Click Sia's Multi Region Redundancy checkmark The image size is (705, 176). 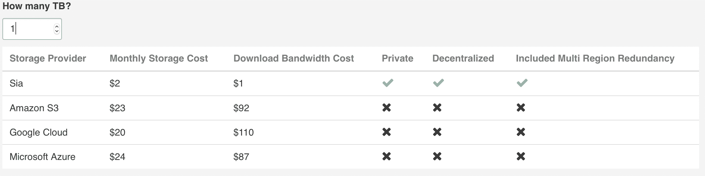(522, 83)
